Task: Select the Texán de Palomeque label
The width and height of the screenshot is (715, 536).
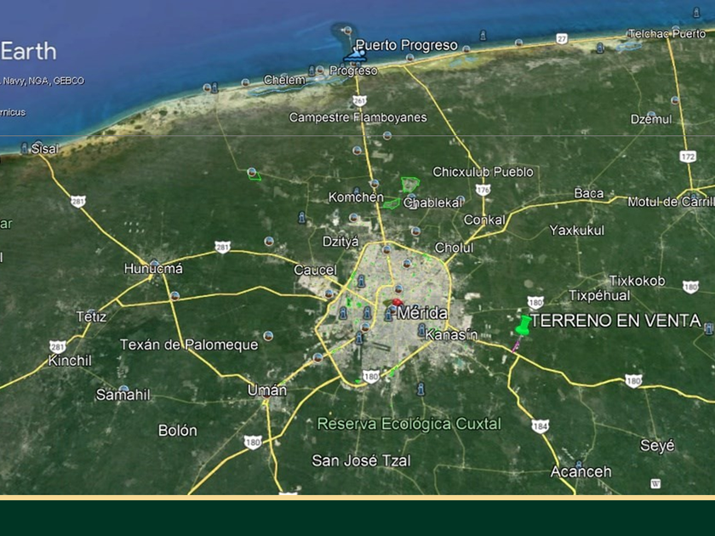Action: (x=189, y=345)
